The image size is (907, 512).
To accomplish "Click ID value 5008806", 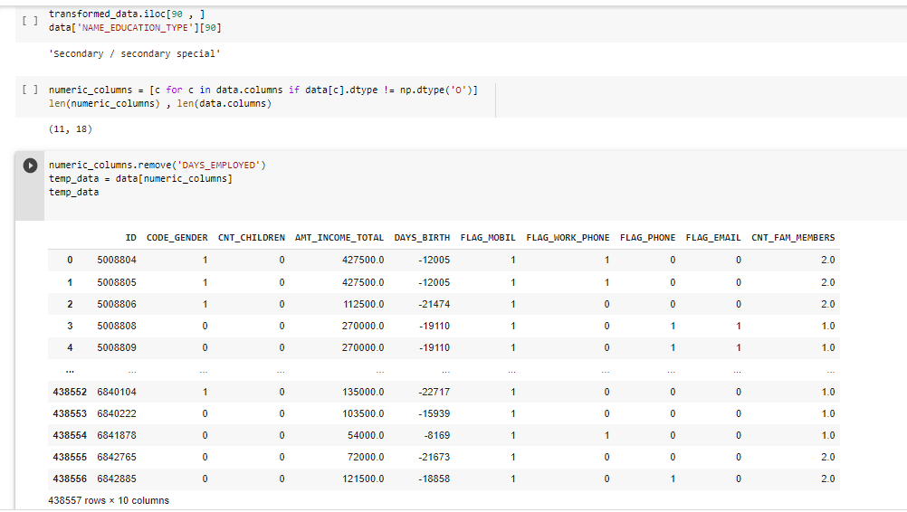I will coord(117,304).
